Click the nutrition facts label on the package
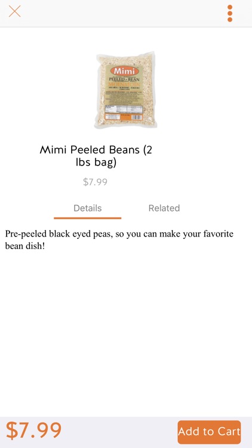This screenshot has width=252, height=448. [124, 109]
